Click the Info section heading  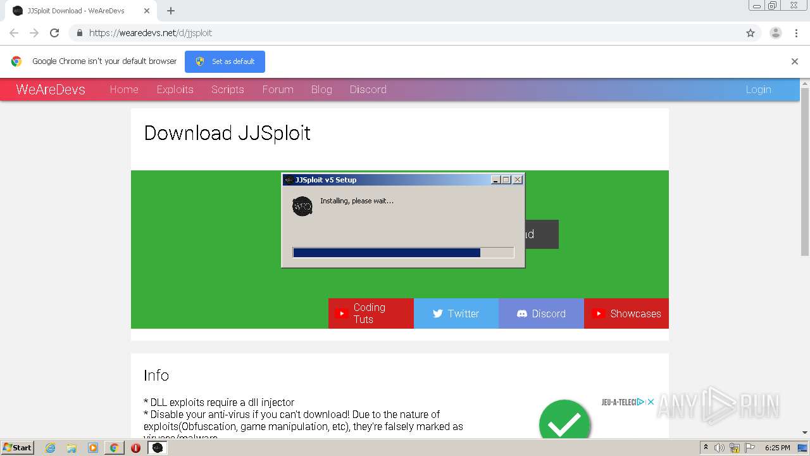(156, 375)
